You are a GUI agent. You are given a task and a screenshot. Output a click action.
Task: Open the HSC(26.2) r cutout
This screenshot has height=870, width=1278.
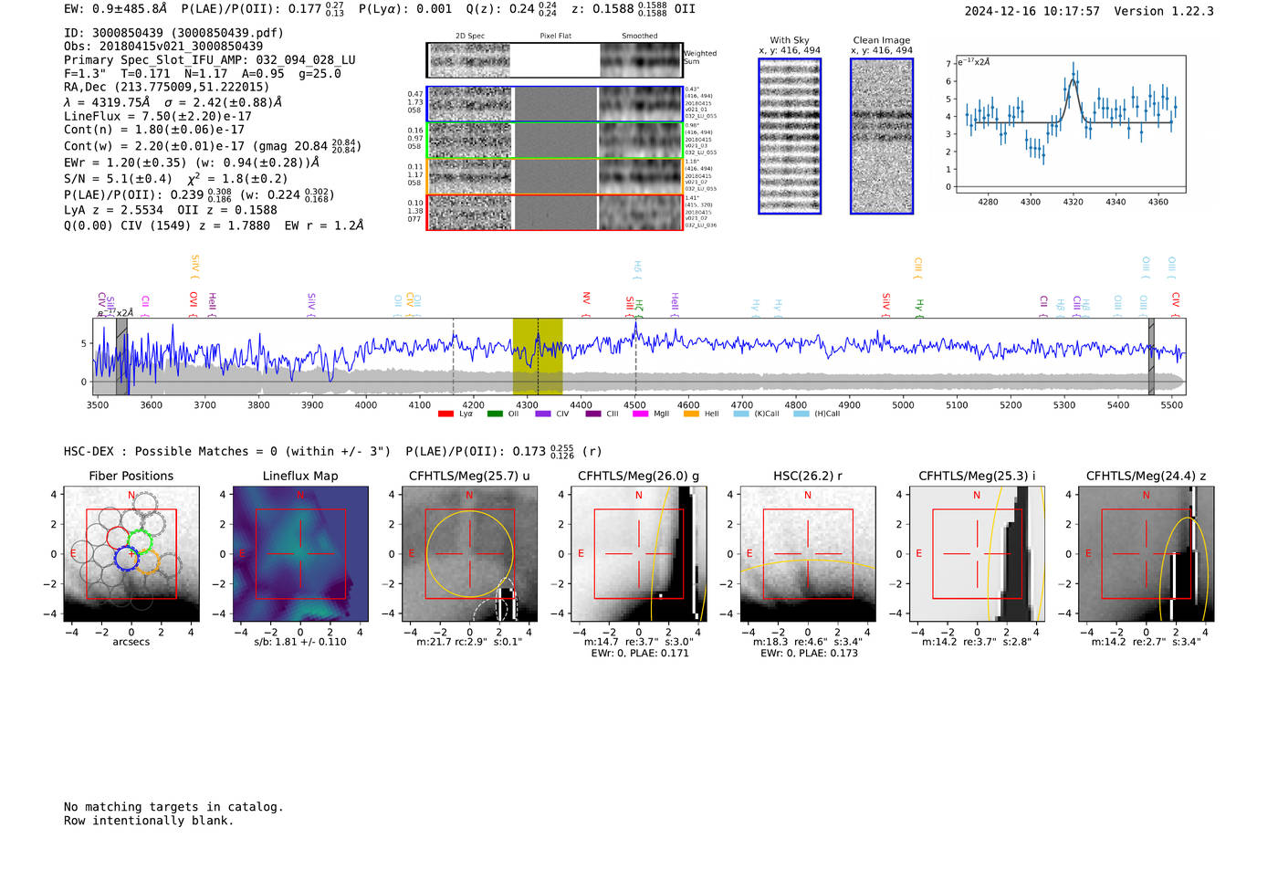pyautogui.click(x=808, y=554)
